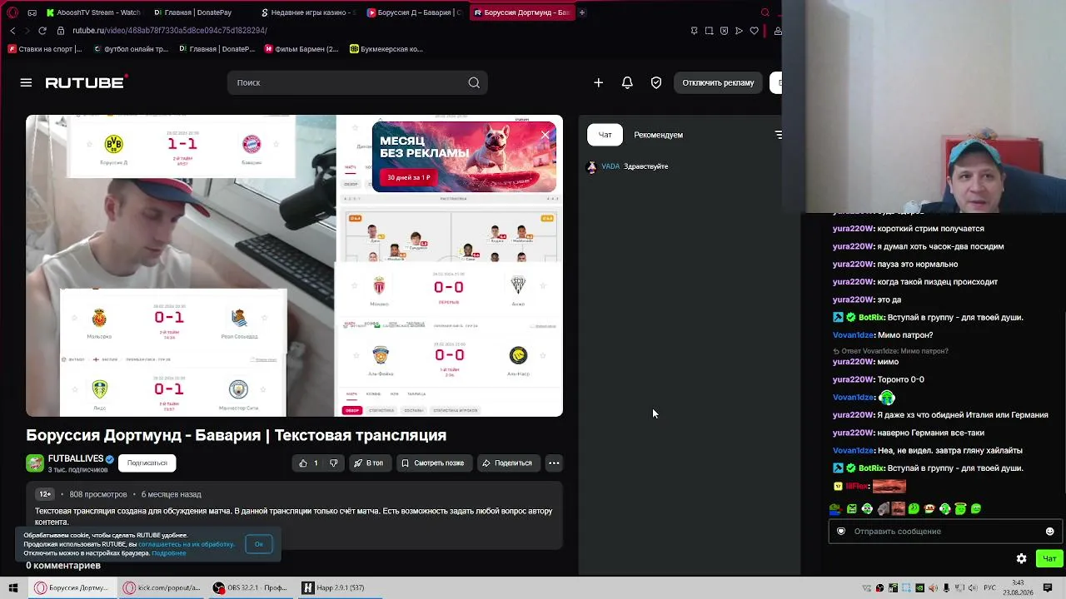The image size is (1066, 599).
Task: Click the 'В топ' button
Action: coord(369,463)
